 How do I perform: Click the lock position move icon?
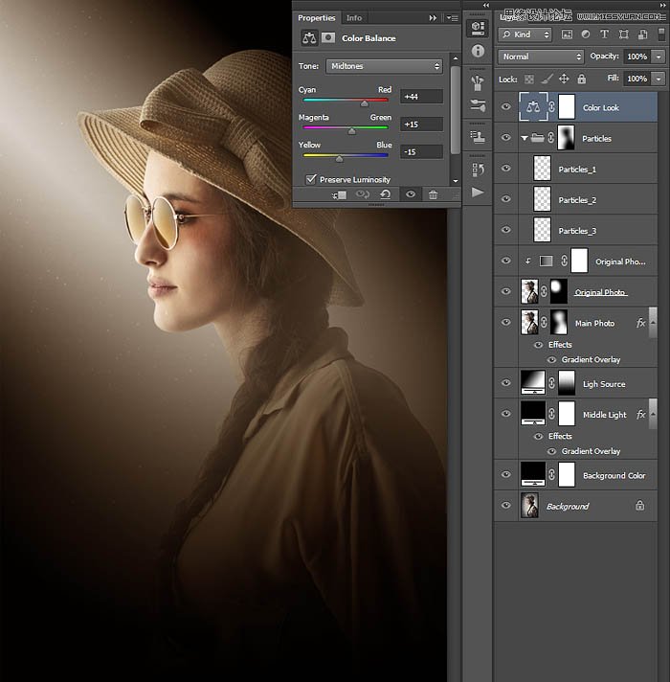coord(564,80)
